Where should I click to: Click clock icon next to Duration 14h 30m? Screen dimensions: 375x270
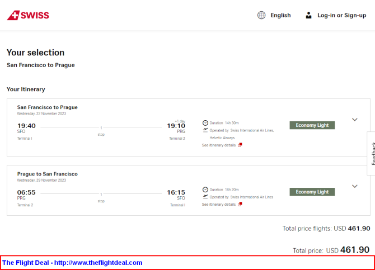205,123
